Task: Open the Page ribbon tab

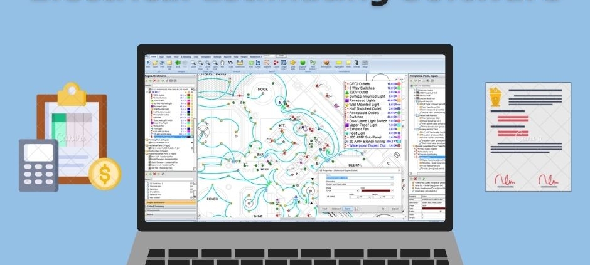Action: (x=161, y=56)
